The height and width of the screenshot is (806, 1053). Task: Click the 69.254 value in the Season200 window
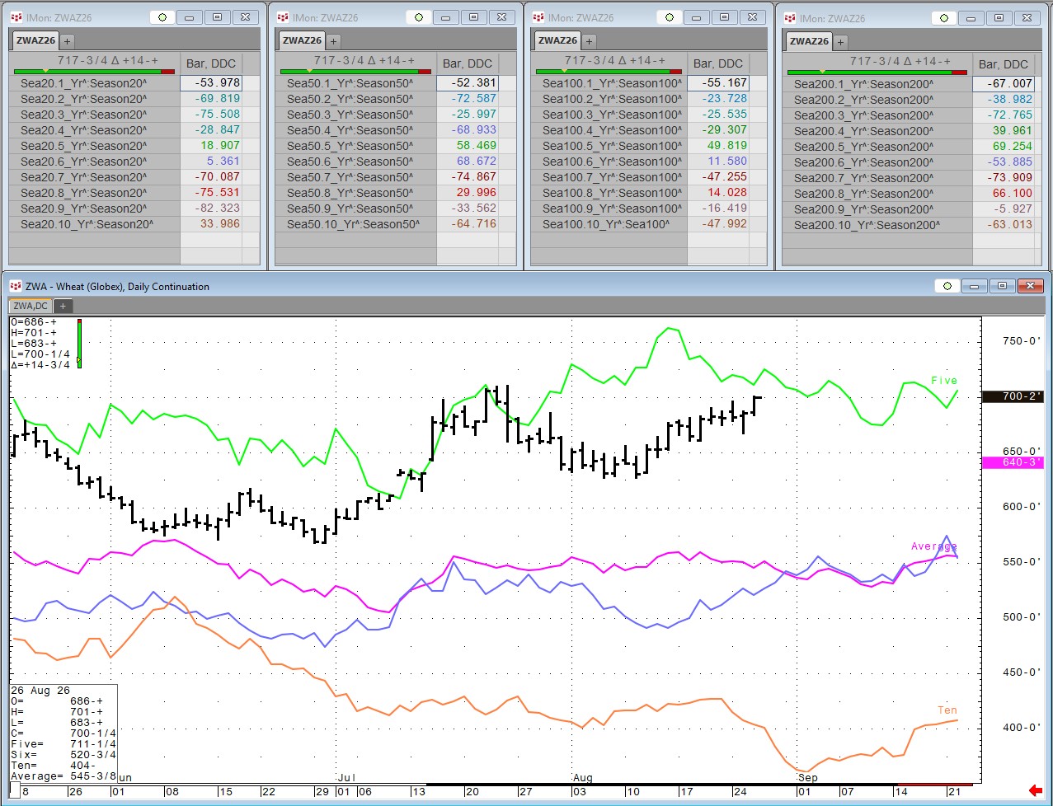(1012, 147)
